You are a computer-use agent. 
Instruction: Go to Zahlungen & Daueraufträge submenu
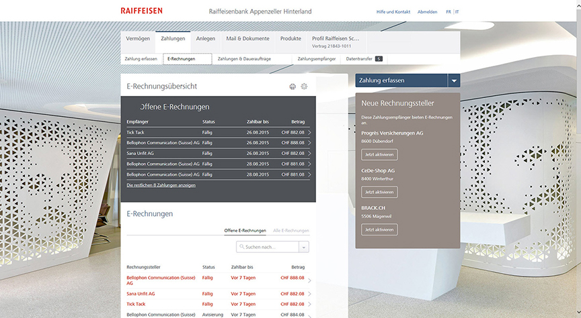point(244,59)
